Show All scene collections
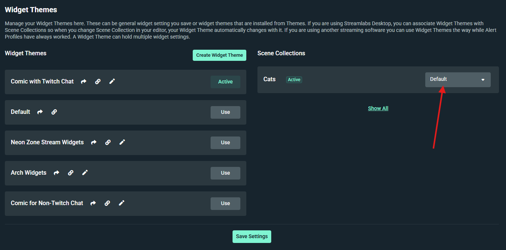The height and width of the screenshot is (250, 506). pyautogui.click(x=378, y=108)
